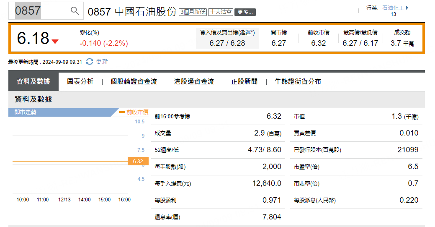Click the 12/13 label on chart axis
This screenshot has width=435, height=227.
point(64,200)
